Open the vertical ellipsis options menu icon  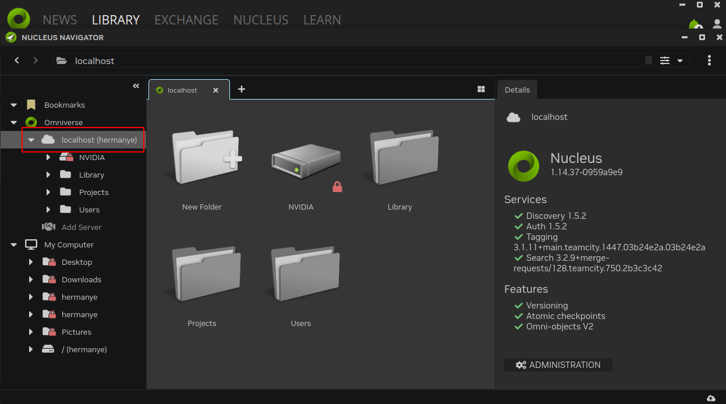(709, 60)
